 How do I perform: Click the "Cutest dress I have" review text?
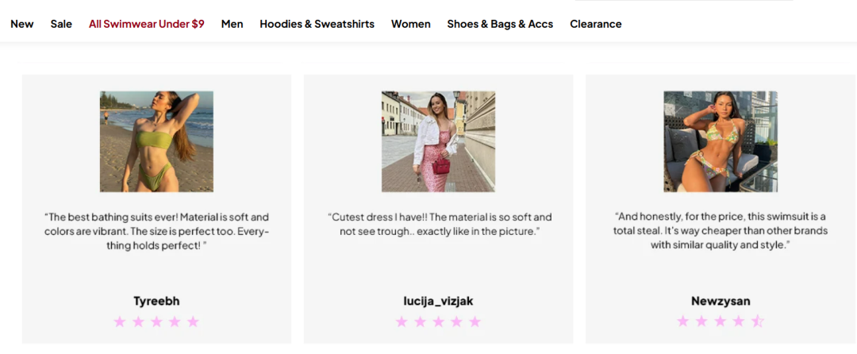439,224
